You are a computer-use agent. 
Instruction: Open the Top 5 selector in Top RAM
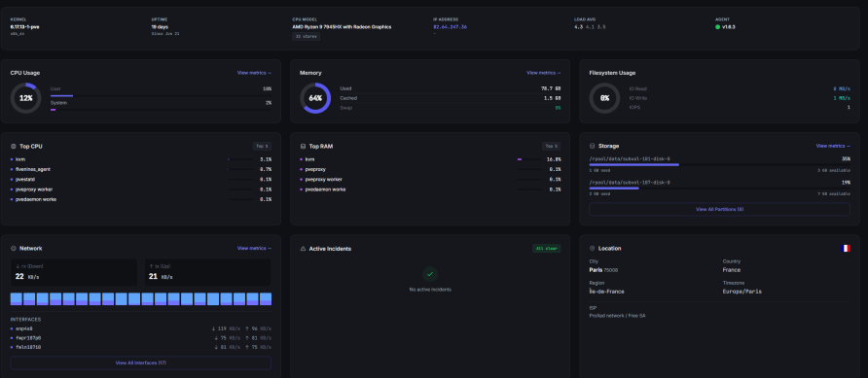click(552, 147)
